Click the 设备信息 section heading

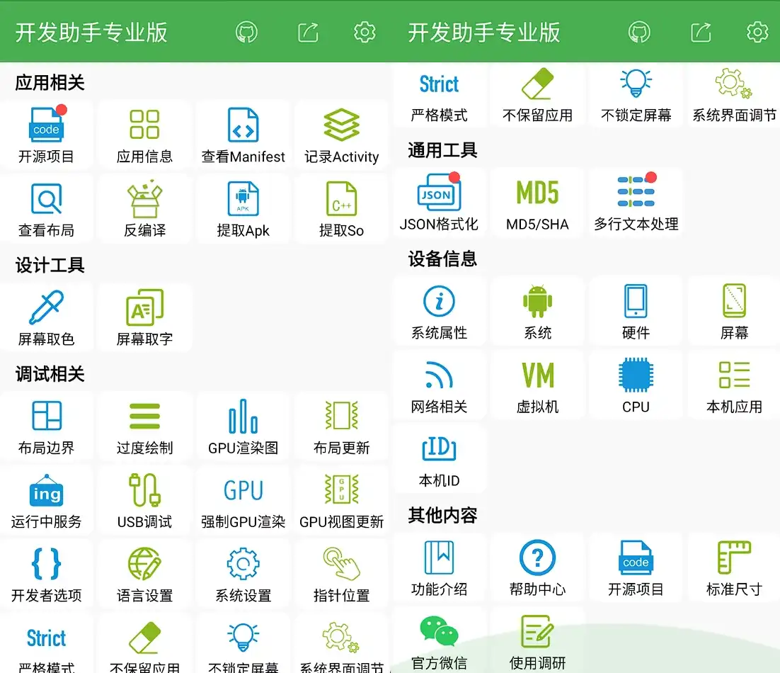[442, 259]
